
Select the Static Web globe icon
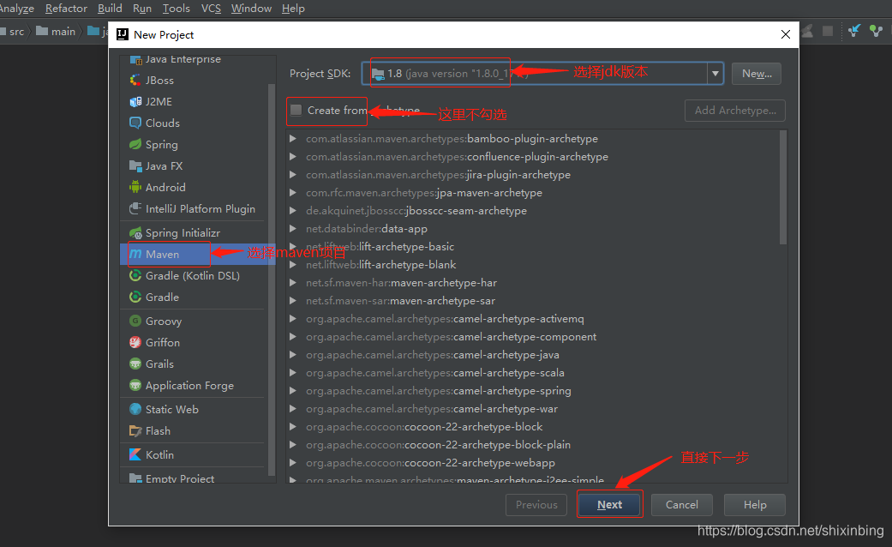click(x=135, y=409)
